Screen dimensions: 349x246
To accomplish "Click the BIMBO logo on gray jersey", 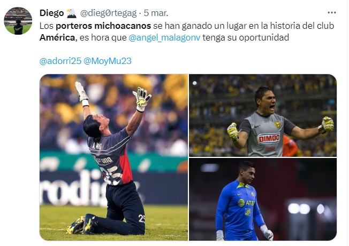I will click(269, 138).
